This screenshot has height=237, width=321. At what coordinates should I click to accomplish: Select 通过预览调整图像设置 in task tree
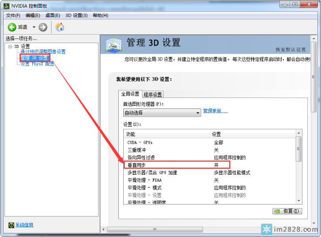tap(43, 52)
